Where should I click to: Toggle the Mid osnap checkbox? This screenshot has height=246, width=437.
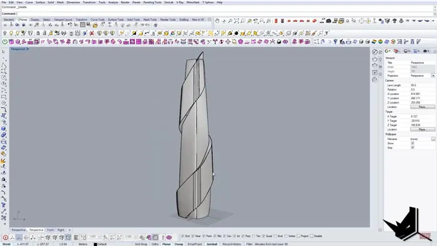click(215, 236)
